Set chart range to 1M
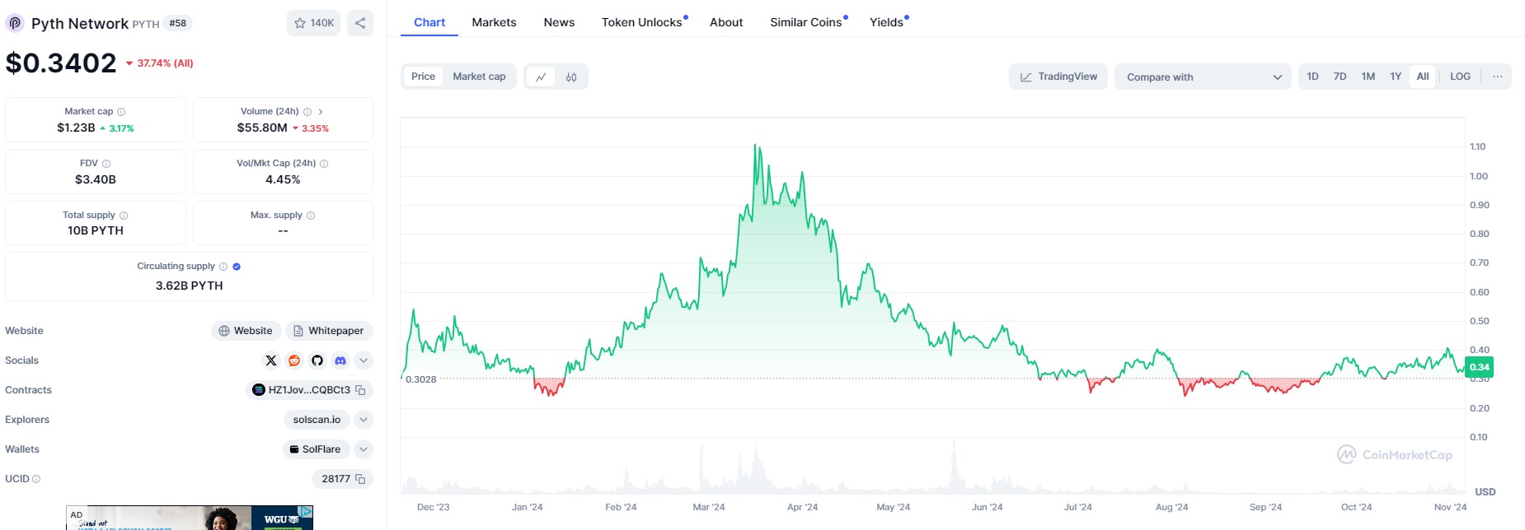The width and height of the screenshot is (1525, 530). (x=1368, y=77)
